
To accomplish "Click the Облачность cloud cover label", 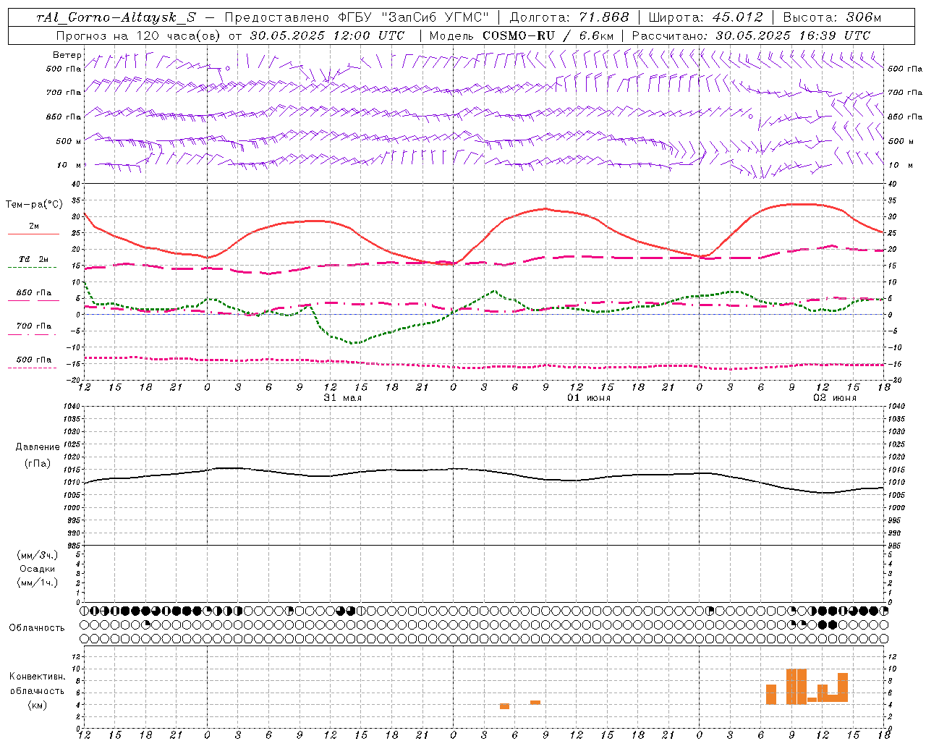I will click(37, 628).
